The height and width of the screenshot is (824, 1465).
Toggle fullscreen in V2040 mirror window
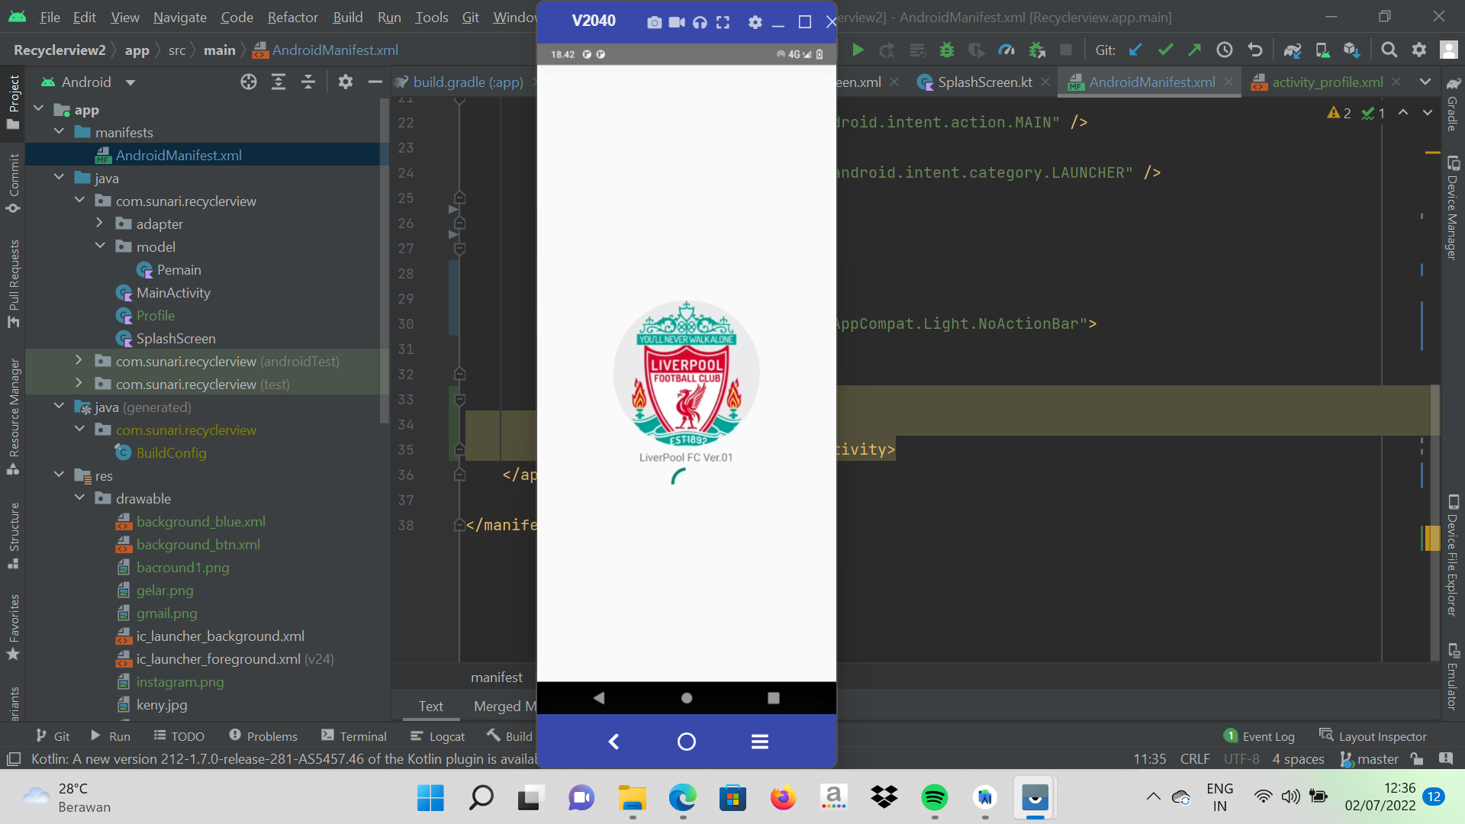tap(723, 22)
